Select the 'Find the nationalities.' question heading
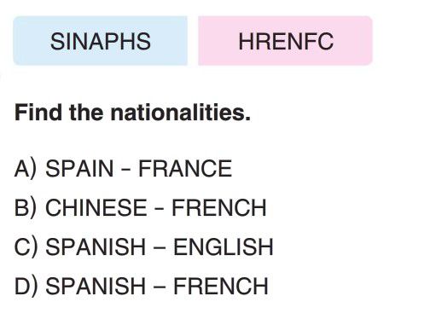Image resolution: width=430 pixels, height=319 pixels. point(132,113)
